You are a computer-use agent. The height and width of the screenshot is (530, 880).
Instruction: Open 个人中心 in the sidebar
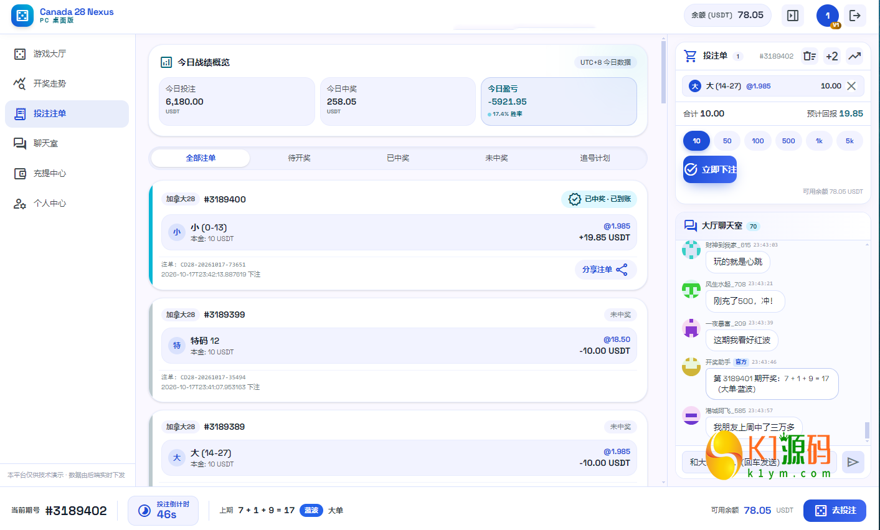pos(67,203)
